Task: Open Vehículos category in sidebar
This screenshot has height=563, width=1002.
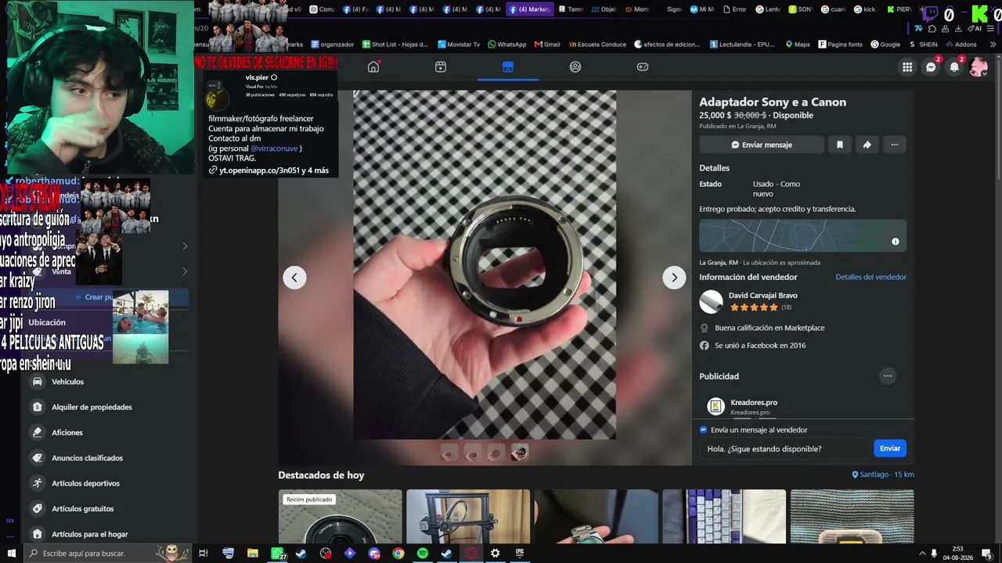Action: click(x=109, y=382)
